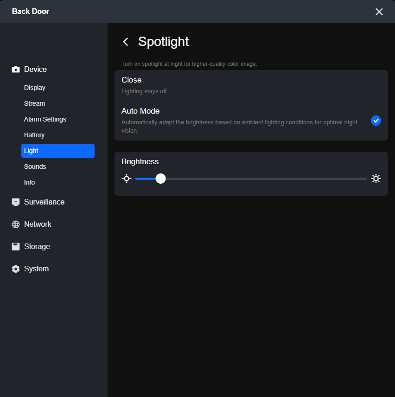Click the disk icon beside Storage
This screenshot has height=397, width=395.
(x=16, y=247)
